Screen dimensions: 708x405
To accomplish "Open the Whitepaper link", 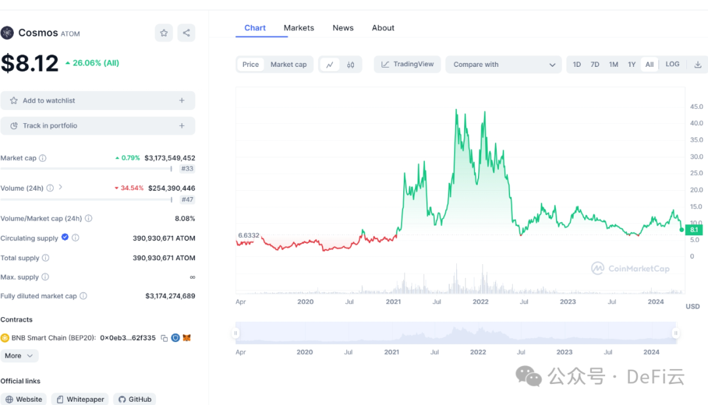I will click(x=79, y=399).
